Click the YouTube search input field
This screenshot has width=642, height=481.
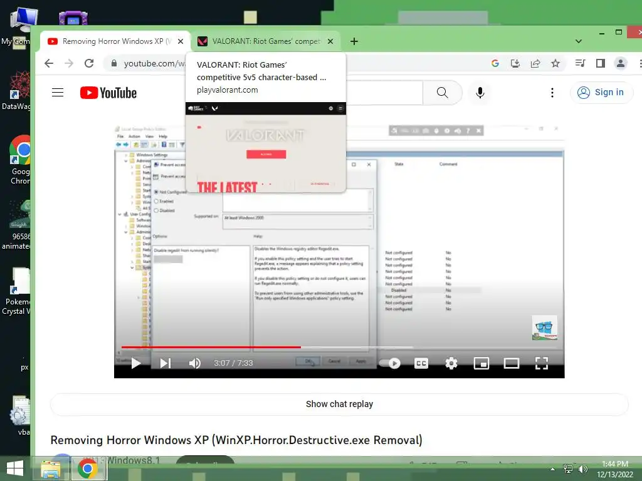(x=384, y=93)
